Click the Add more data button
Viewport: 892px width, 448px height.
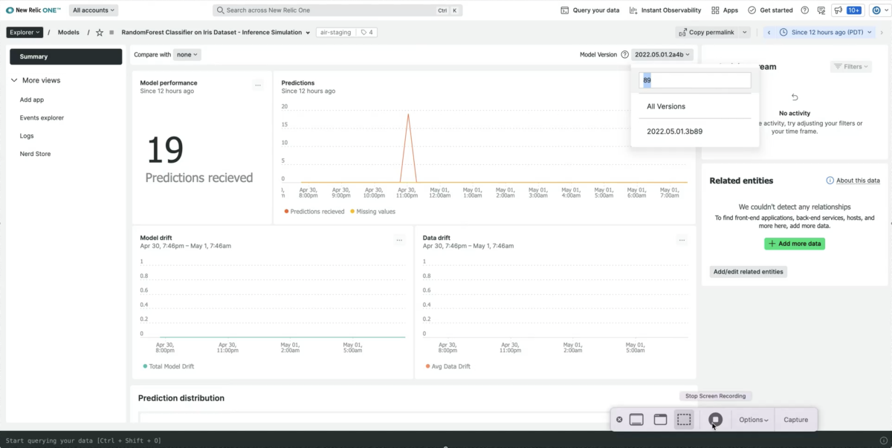(x=795, y=244)
